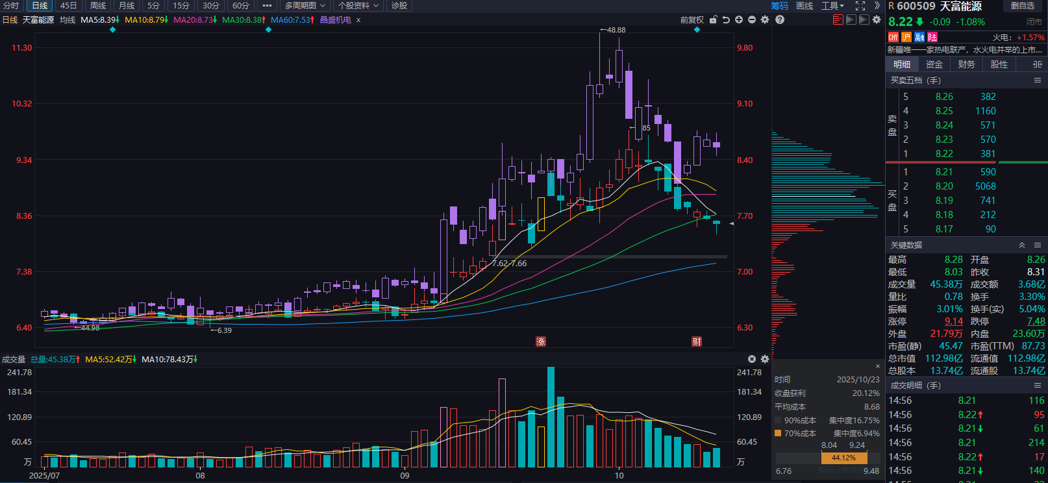This screenshot has height=483, width=1048.
Task: Open the help question mark icon
Action: [780, 20]
